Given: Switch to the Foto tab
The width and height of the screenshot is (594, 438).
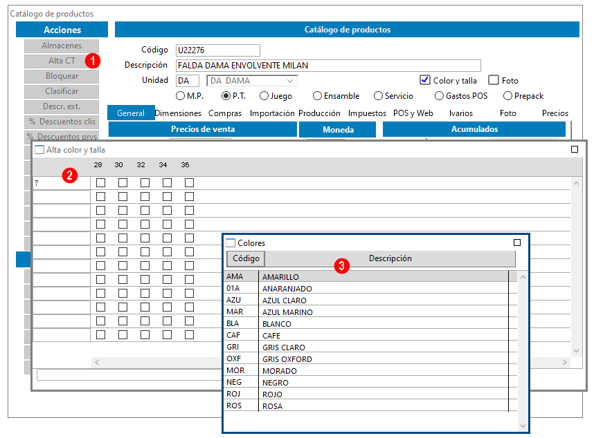Looking at the screenshot, I should click(508, 113).
